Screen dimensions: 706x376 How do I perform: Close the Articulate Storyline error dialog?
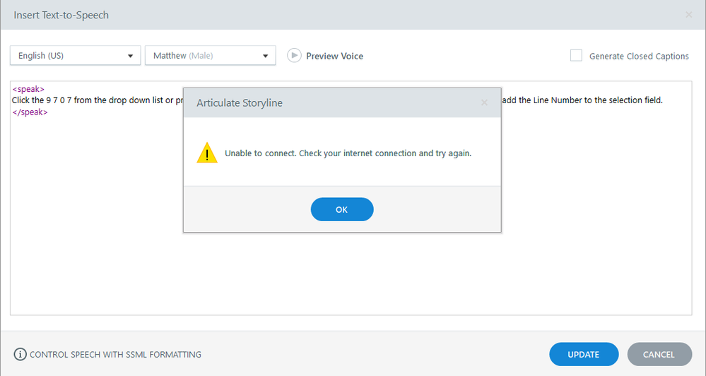tap(485, 102)
